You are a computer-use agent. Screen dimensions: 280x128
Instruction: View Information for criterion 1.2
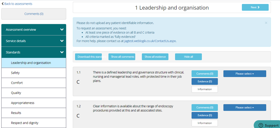click(205, 123)
